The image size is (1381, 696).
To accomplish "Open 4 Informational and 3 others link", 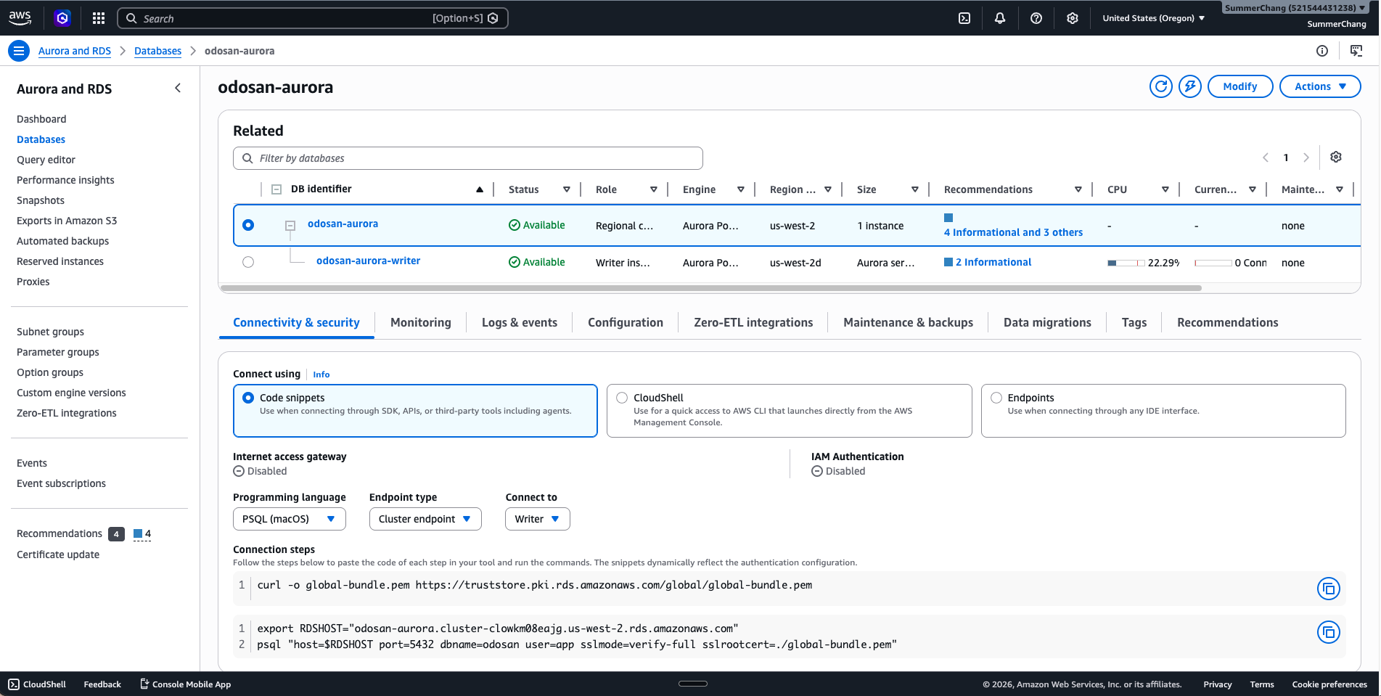I will point(1013,232).
